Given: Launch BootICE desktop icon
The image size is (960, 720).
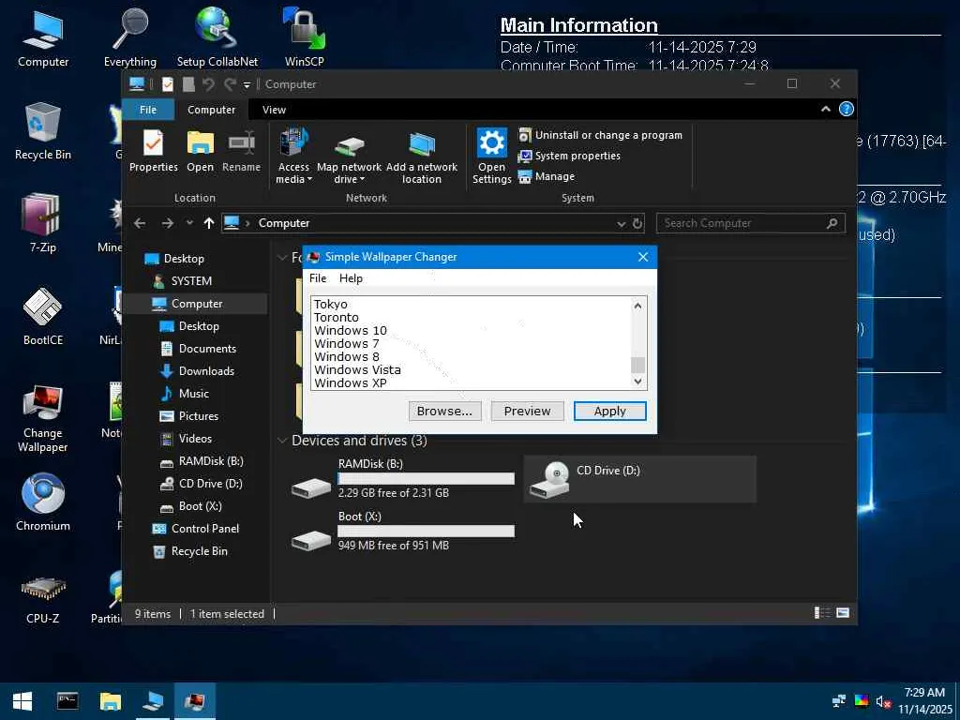Looking at the screenshot, I should point(43,317).
